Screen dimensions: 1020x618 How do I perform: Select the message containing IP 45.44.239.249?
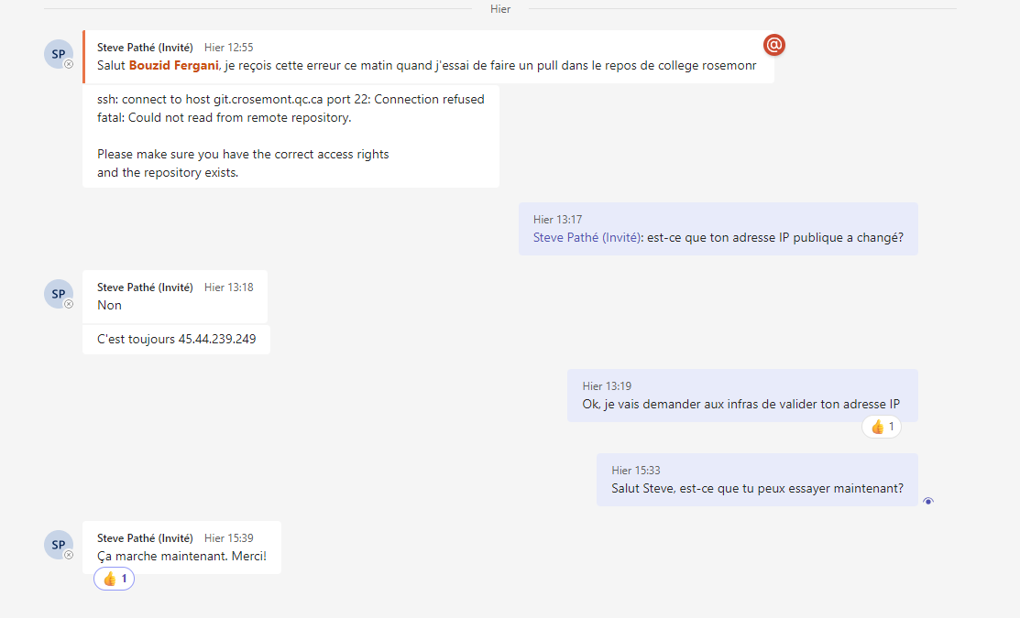(176, 339)
